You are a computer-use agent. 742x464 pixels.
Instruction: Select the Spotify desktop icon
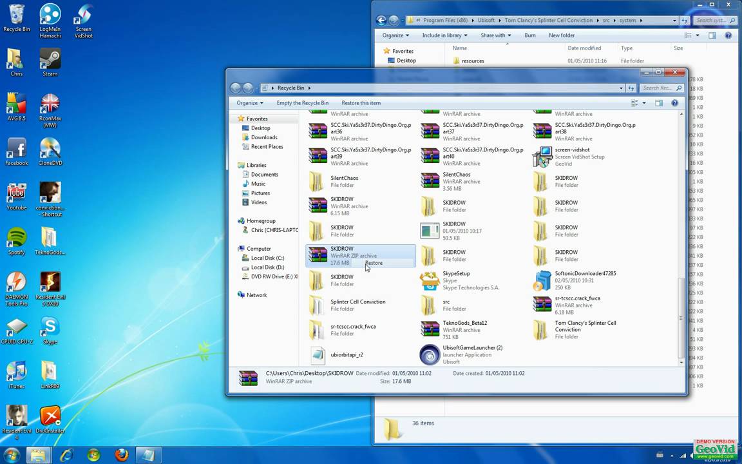pyautogui.click(x=16, y=241)
